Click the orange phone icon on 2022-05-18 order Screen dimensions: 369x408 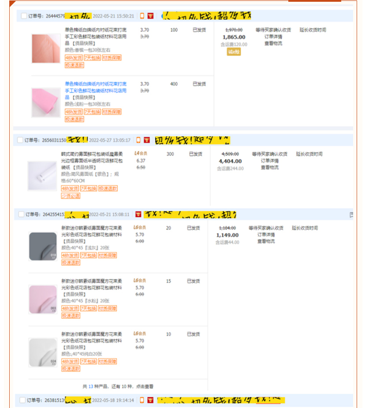click(x=142, y=400)
